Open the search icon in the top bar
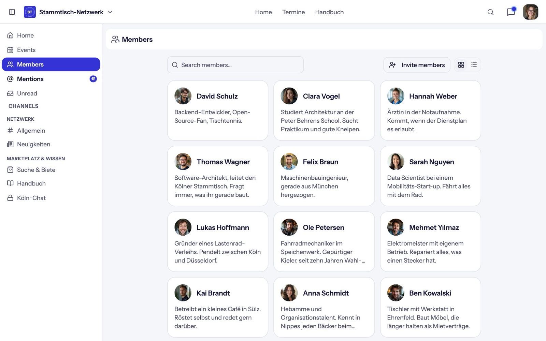Screen dimensions: 546x341 point(490,12)
